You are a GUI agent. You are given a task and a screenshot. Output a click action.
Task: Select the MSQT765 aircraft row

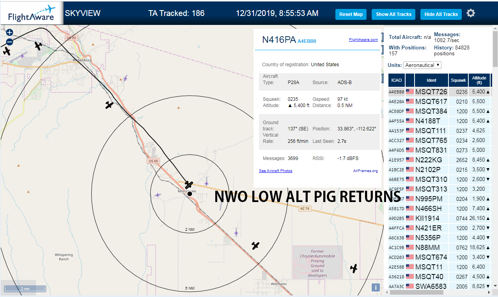(440, 141)
